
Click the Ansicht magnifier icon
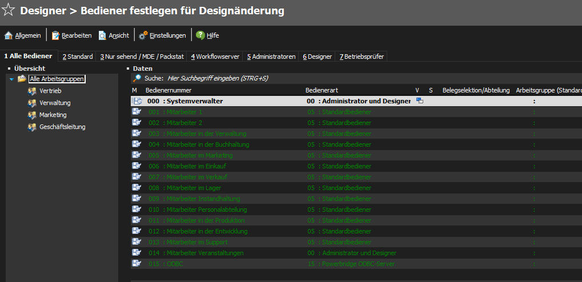(102, 35)
